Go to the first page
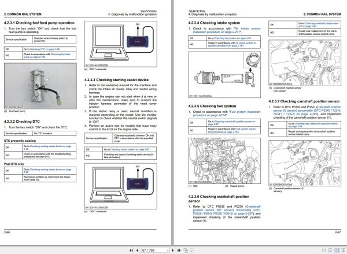 [131, 250]
